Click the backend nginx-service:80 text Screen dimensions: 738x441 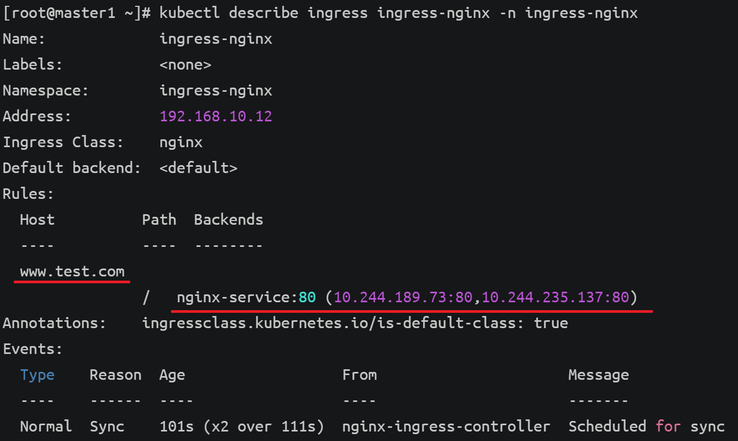245,297
